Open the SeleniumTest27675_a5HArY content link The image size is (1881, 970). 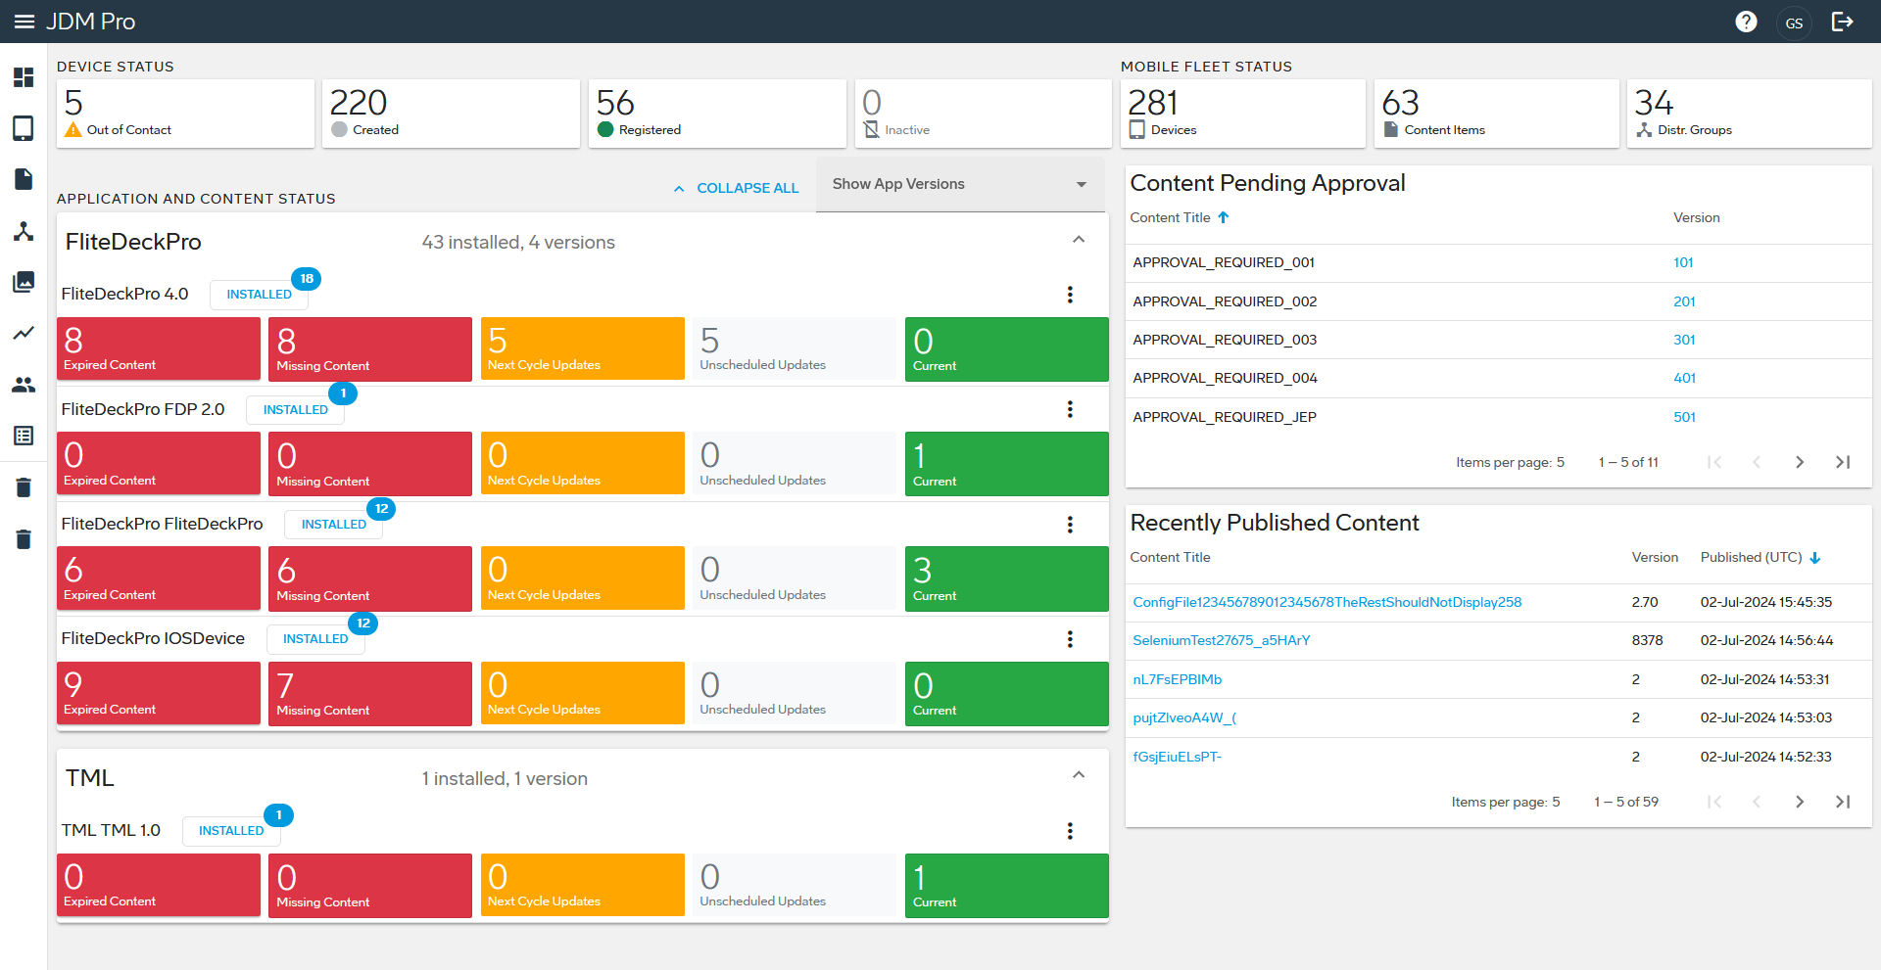(x=1221, y=640)
